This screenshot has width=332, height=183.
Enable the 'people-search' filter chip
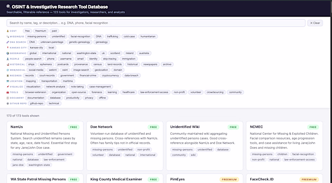click(33, 59)
